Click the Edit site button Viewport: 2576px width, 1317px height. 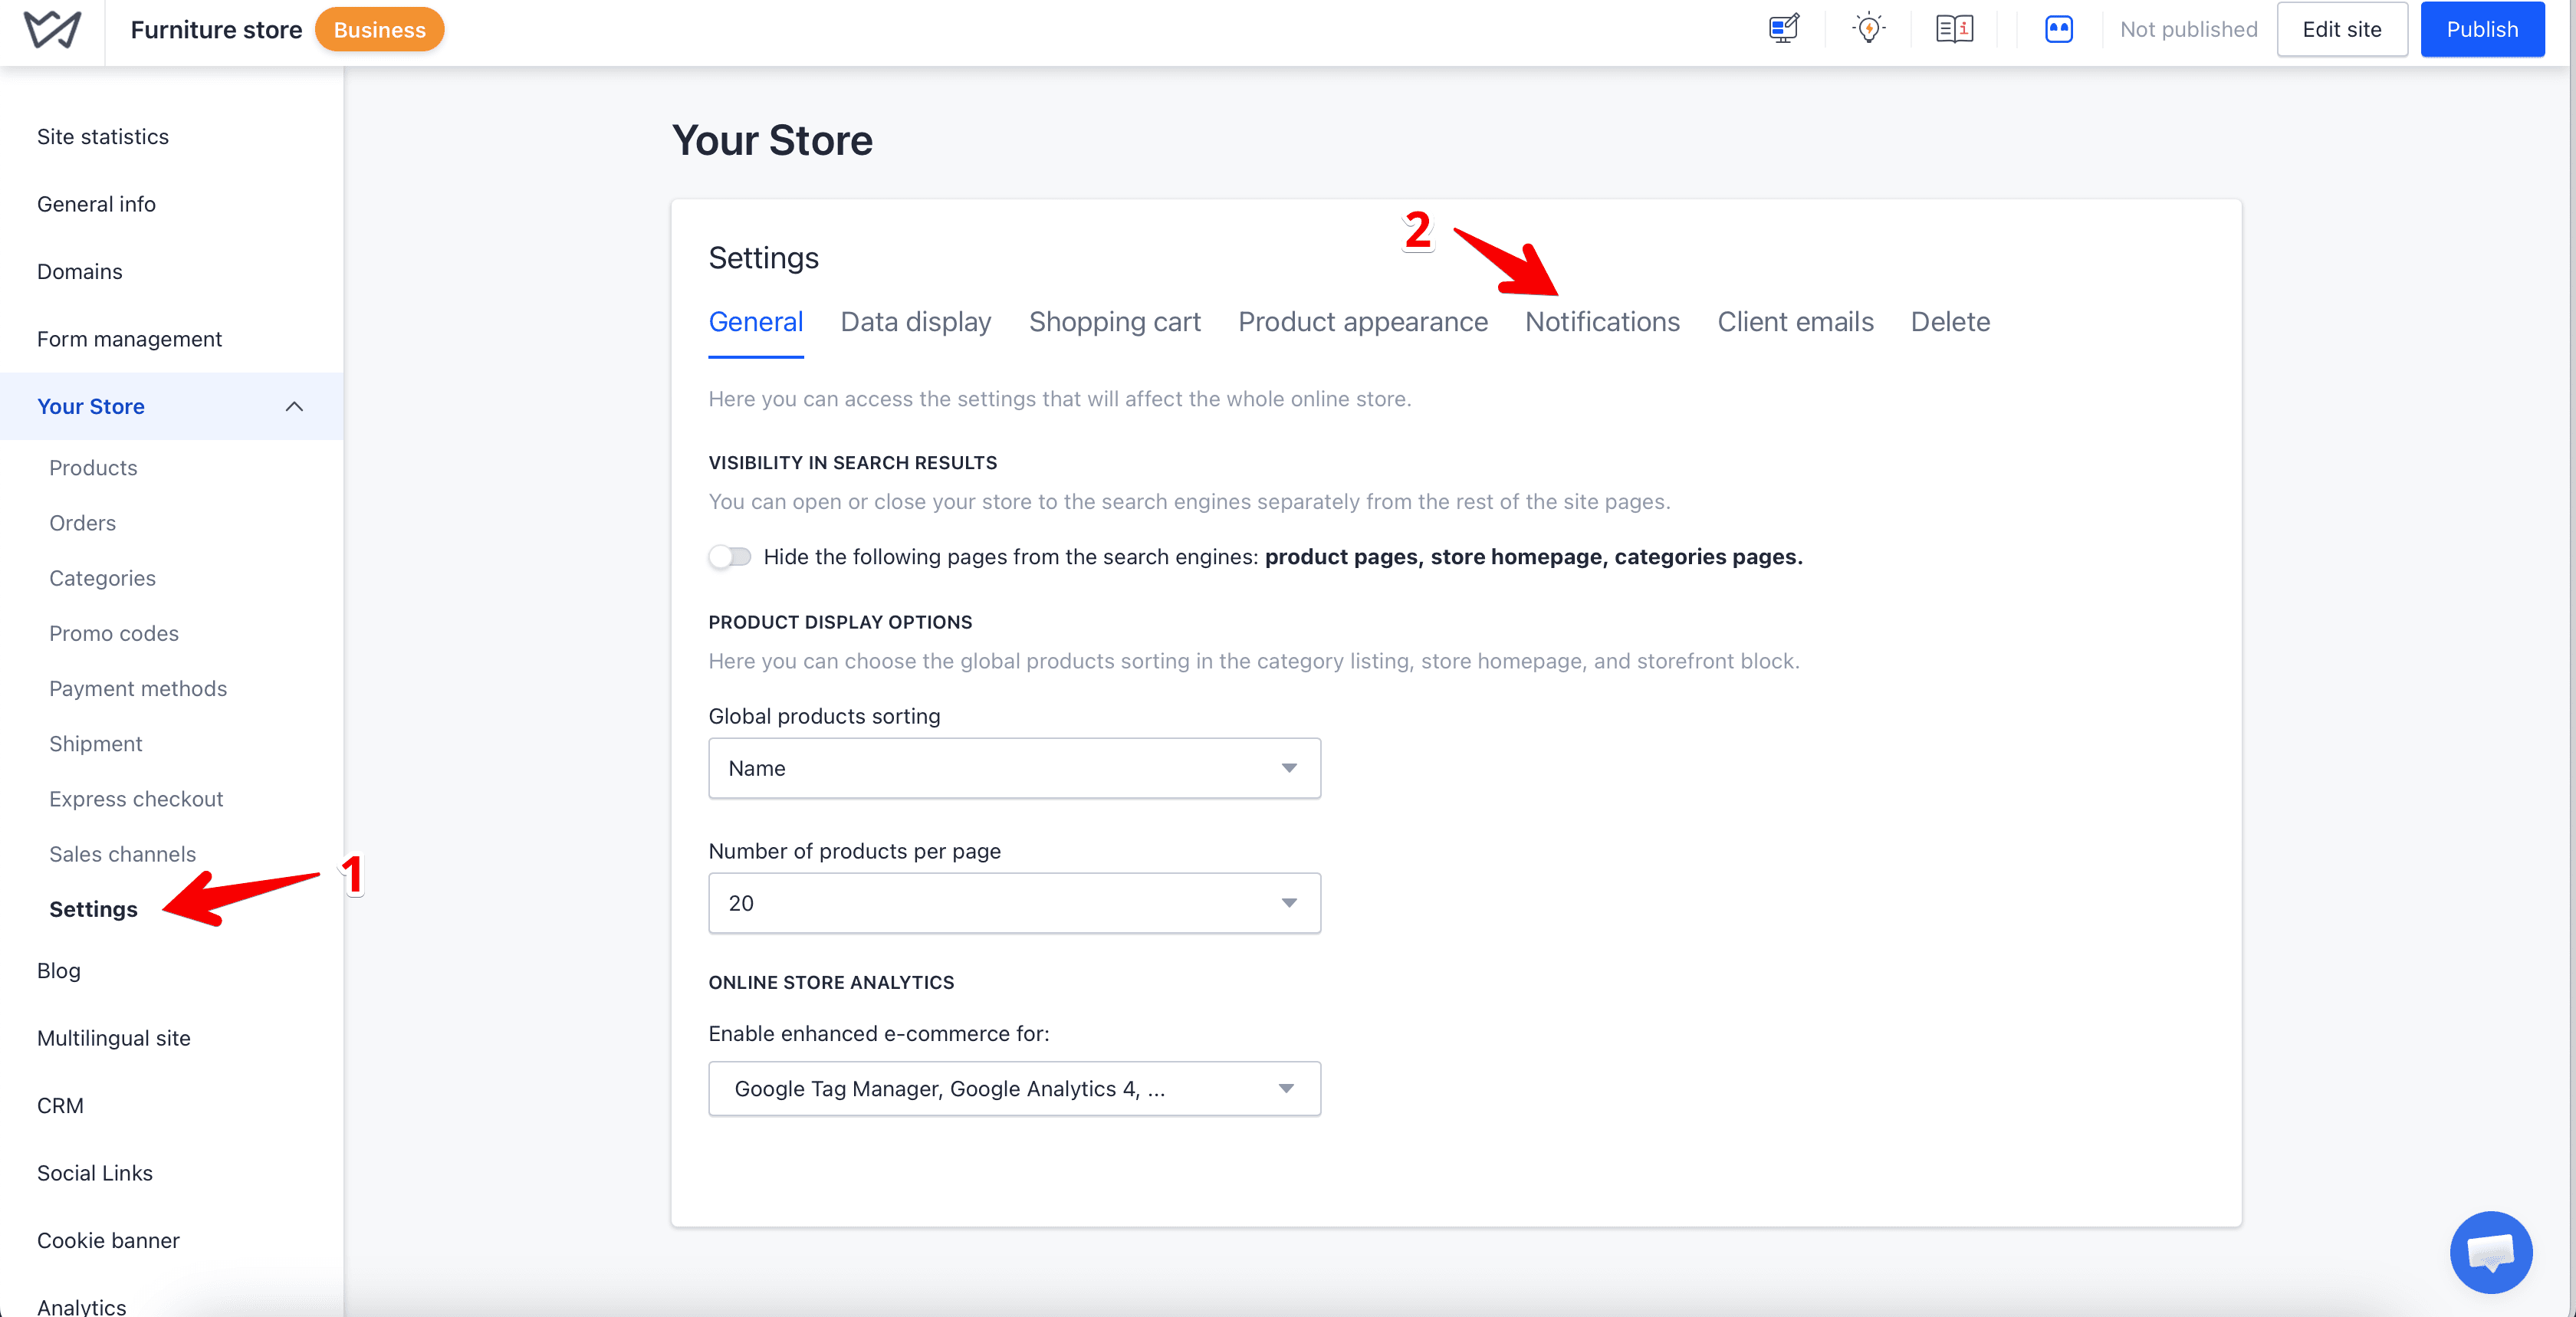coord(2342,29)
